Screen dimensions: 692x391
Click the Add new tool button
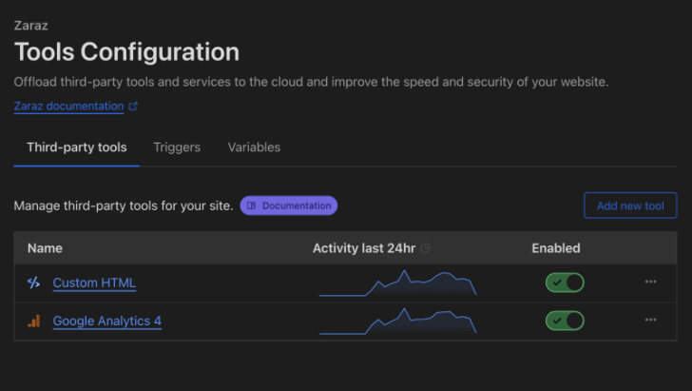630,205
